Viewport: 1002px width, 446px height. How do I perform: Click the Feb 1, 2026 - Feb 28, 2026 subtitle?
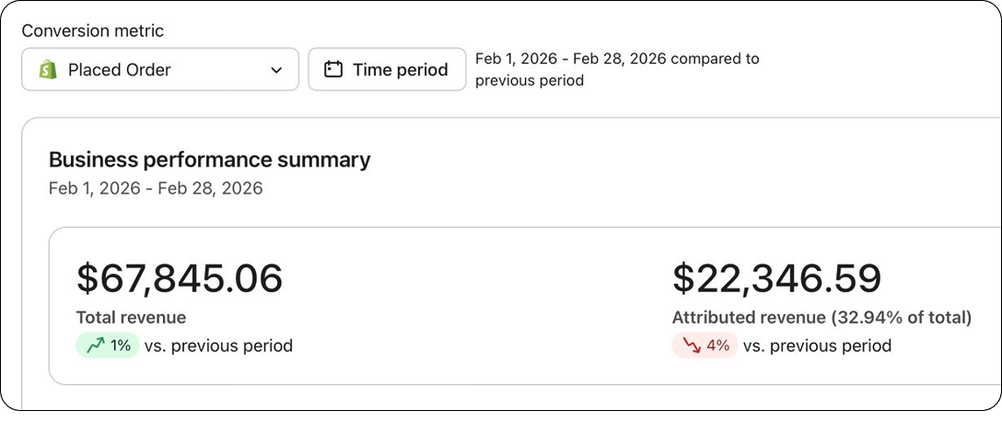pos(156,189)
